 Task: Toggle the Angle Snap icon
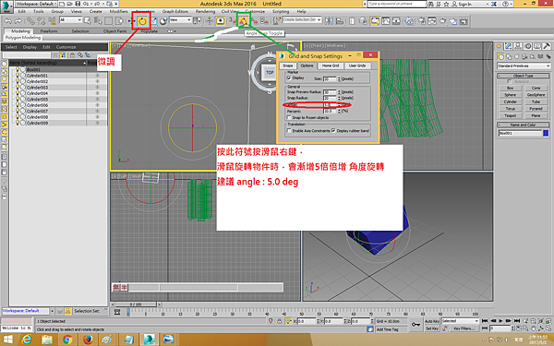coord(244,21)
